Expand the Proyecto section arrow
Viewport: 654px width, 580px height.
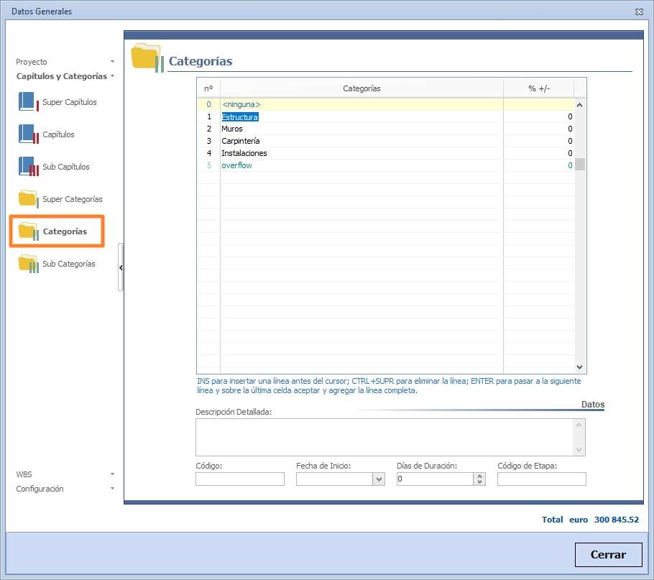[112, 62]
